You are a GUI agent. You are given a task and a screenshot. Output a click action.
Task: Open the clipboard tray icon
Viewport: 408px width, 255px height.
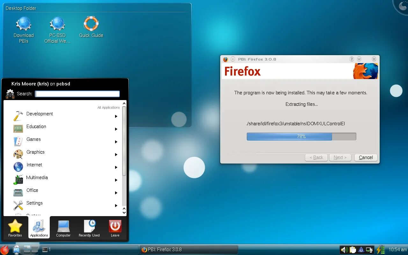(x=353, y=250)
